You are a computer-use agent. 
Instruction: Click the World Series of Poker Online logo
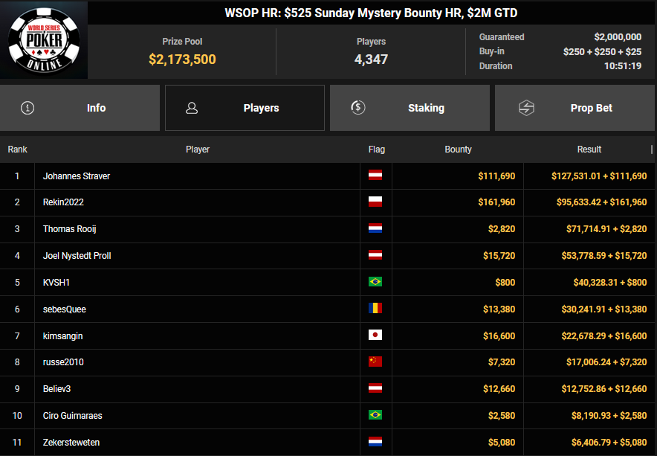[44, 39]
